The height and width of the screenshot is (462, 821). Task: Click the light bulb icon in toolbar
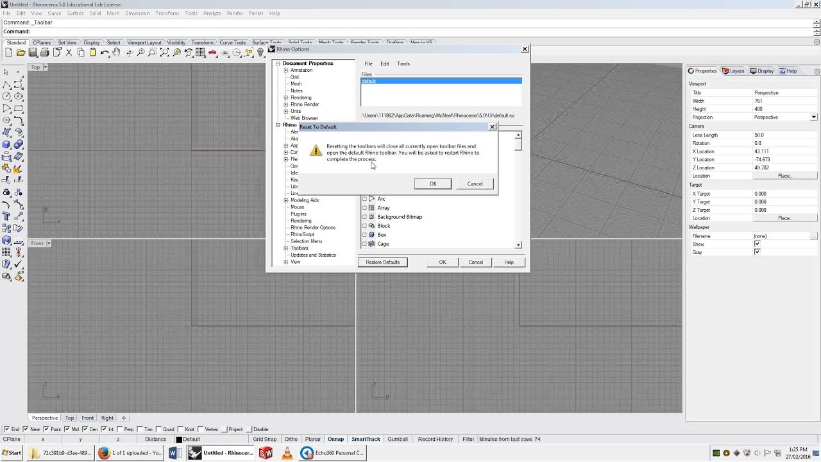(x=261, y=53)
